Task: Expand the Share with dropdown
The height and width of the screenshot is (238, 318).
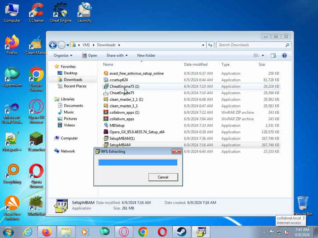Action: coord(117,55)
